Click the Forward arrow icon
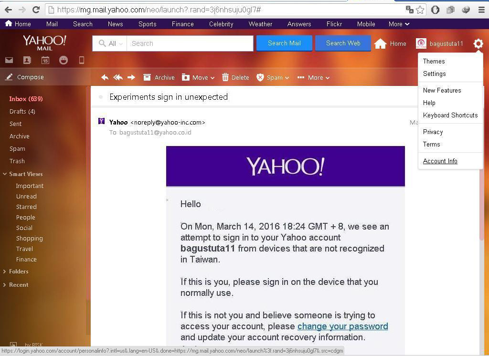 click(x=131, y=77)
